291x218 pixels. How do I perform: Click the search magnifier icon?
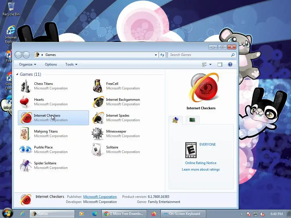pos(233,55)
